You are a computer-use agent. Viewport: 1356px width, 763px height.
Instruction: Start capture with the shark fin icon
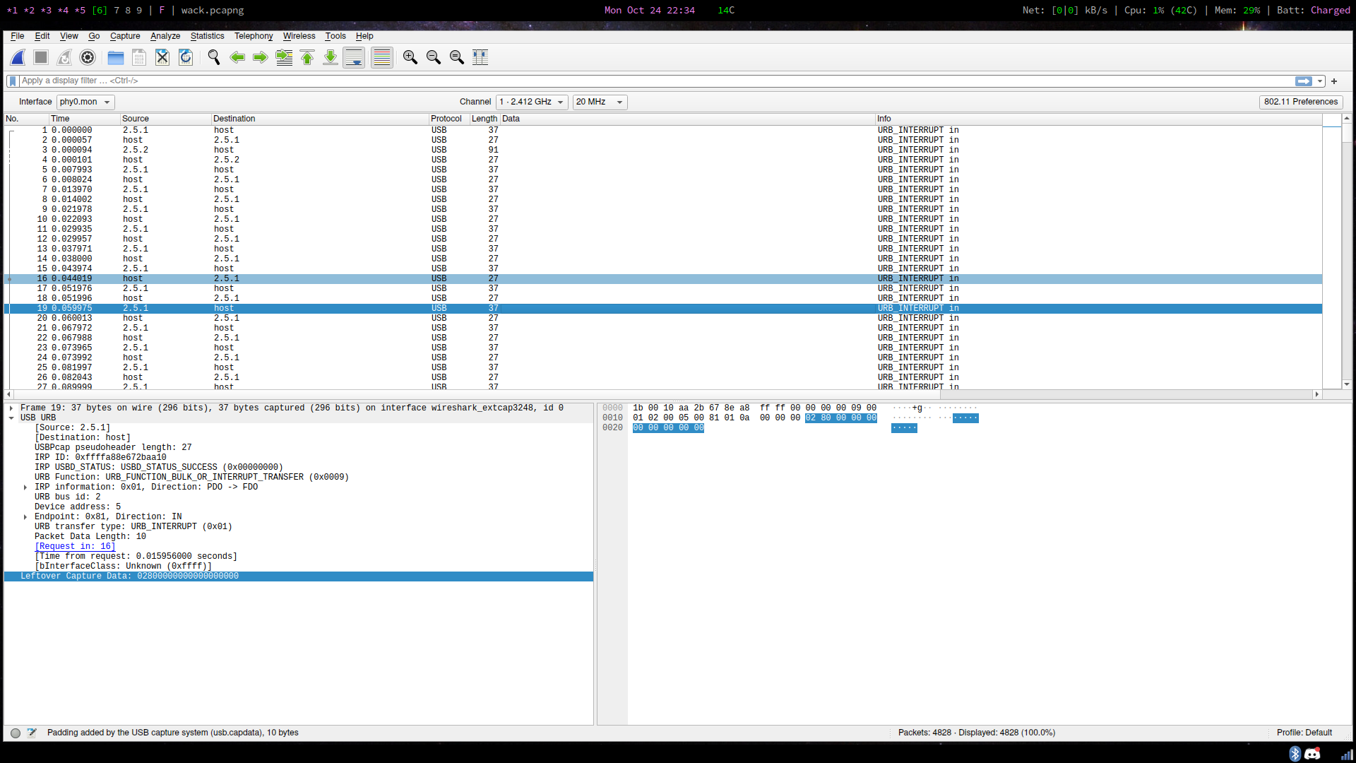pos(18,58)
